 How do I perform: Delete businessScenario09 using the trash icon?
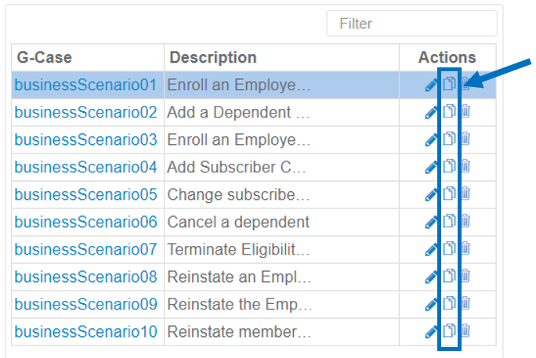tap(465, 304)
